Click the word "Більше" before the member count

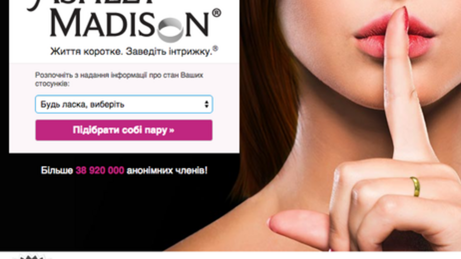coord(57,170)
